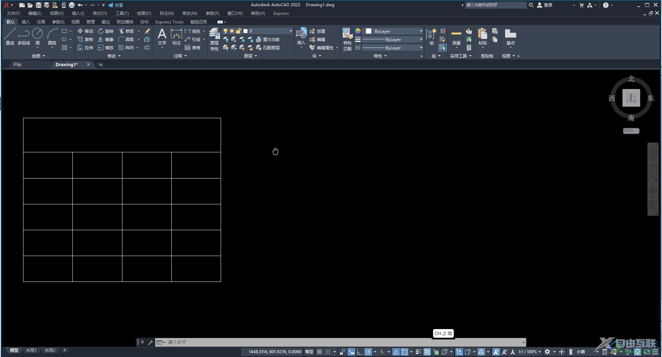The width and height of the screenshot is (662, 357).
Task: Click Match Layer (匹配图层) button
Action: (x=268, y=48)
